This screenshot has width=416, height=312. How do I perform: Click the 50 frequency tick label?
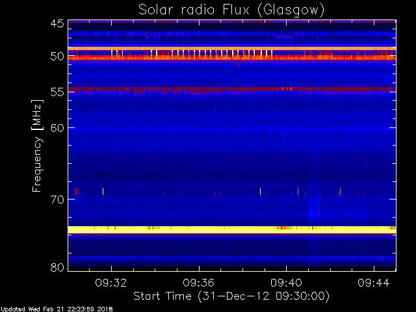point(57,56)
